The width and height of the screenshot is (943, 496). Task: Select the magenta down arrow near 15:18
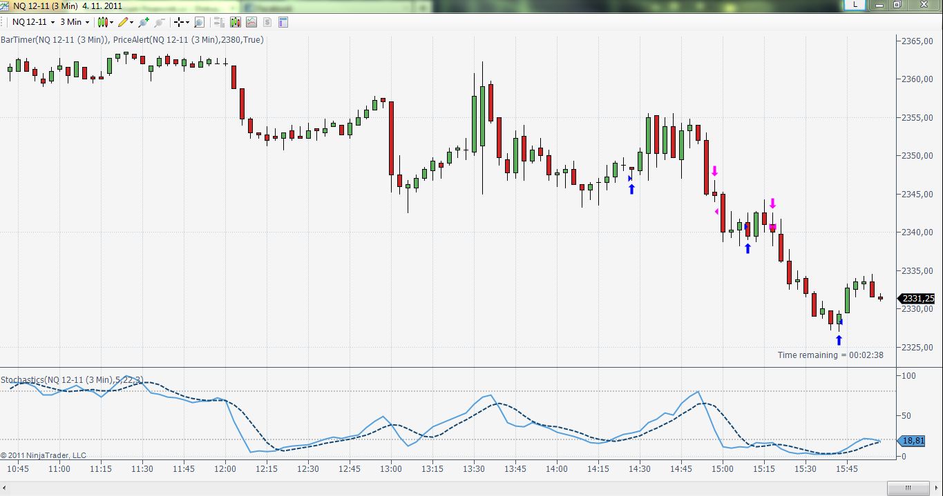(773, 204)
